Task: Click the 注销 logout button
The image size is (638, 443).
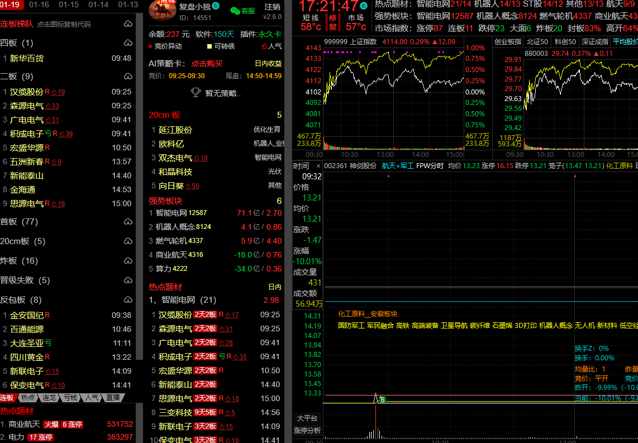Action: [272, 7]
